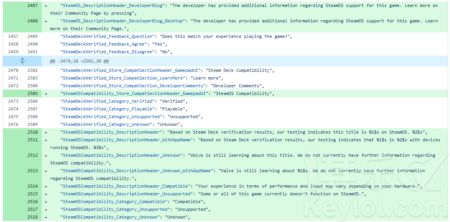The width and height of the screenshot is (450, 222).
Task: Click old line number 2459
Action: coord(13,52)
